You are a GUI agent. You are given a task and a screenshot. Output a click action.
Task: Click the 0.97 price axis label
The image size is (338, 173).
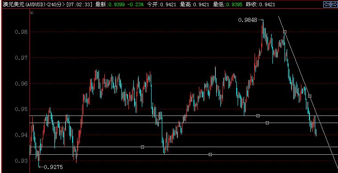point(21,58)
